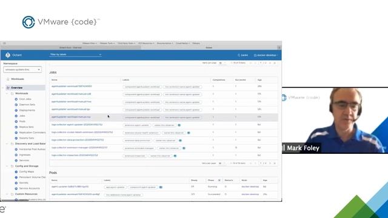Open logs-collector-data-protection job link

(78, 140)
